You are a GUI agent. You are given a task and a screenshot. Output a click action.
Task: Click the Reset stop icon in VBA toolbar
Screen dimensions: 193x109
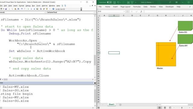click(x=34, y=9)
